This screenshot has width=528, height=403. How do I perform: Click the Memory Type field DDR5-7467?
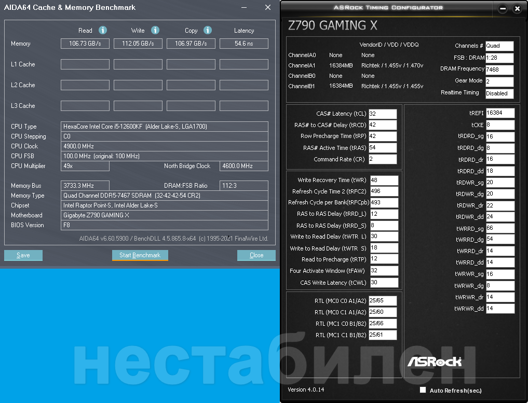click(165, 196)
